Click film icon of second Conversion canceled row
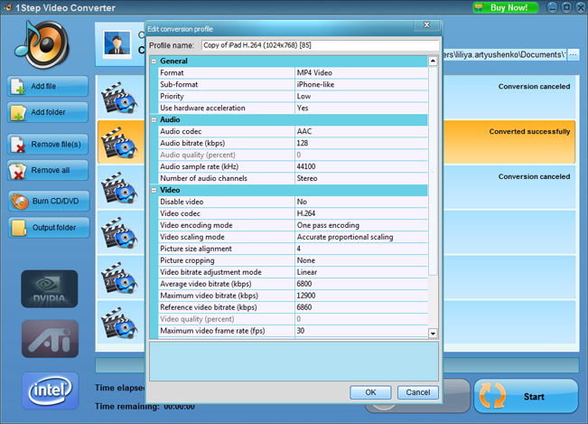The height and width of the screenshot is (424, 588). point(119,188)
